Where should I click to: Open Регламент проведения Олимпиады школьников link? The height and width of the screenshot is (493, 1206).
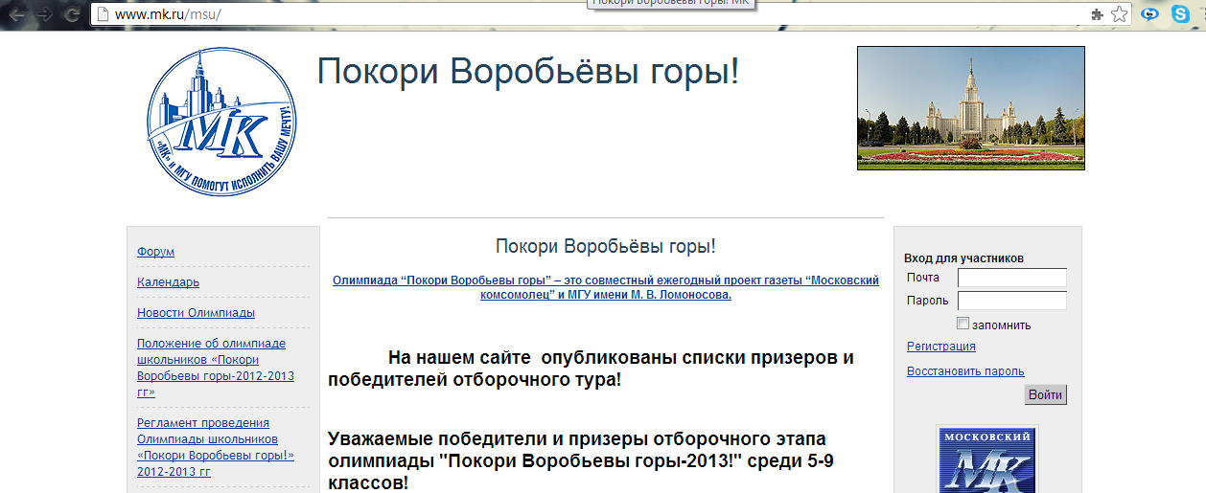(x=216, y=447)
